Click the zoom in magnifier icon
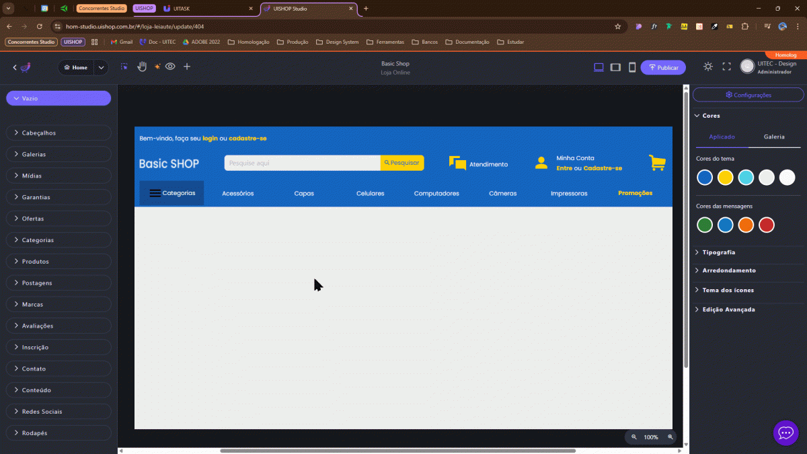Screen dimensions: 807x454 (670, 437)
